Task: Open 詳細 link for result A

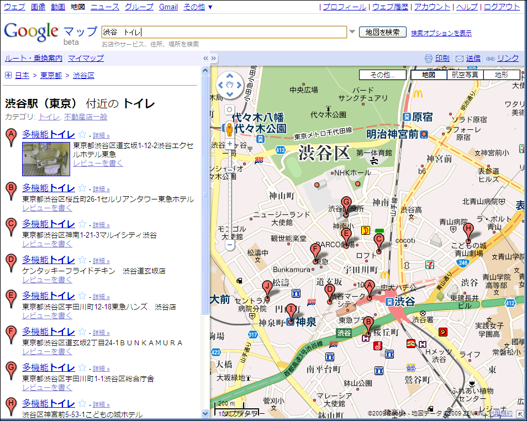Action: pyautogui.click(x=101, y=135)
